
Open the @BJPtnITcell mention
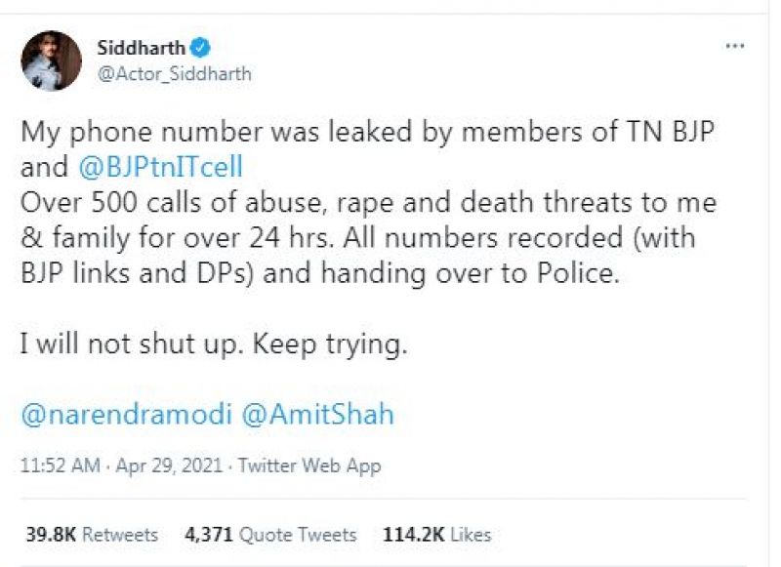pos(159,167)
